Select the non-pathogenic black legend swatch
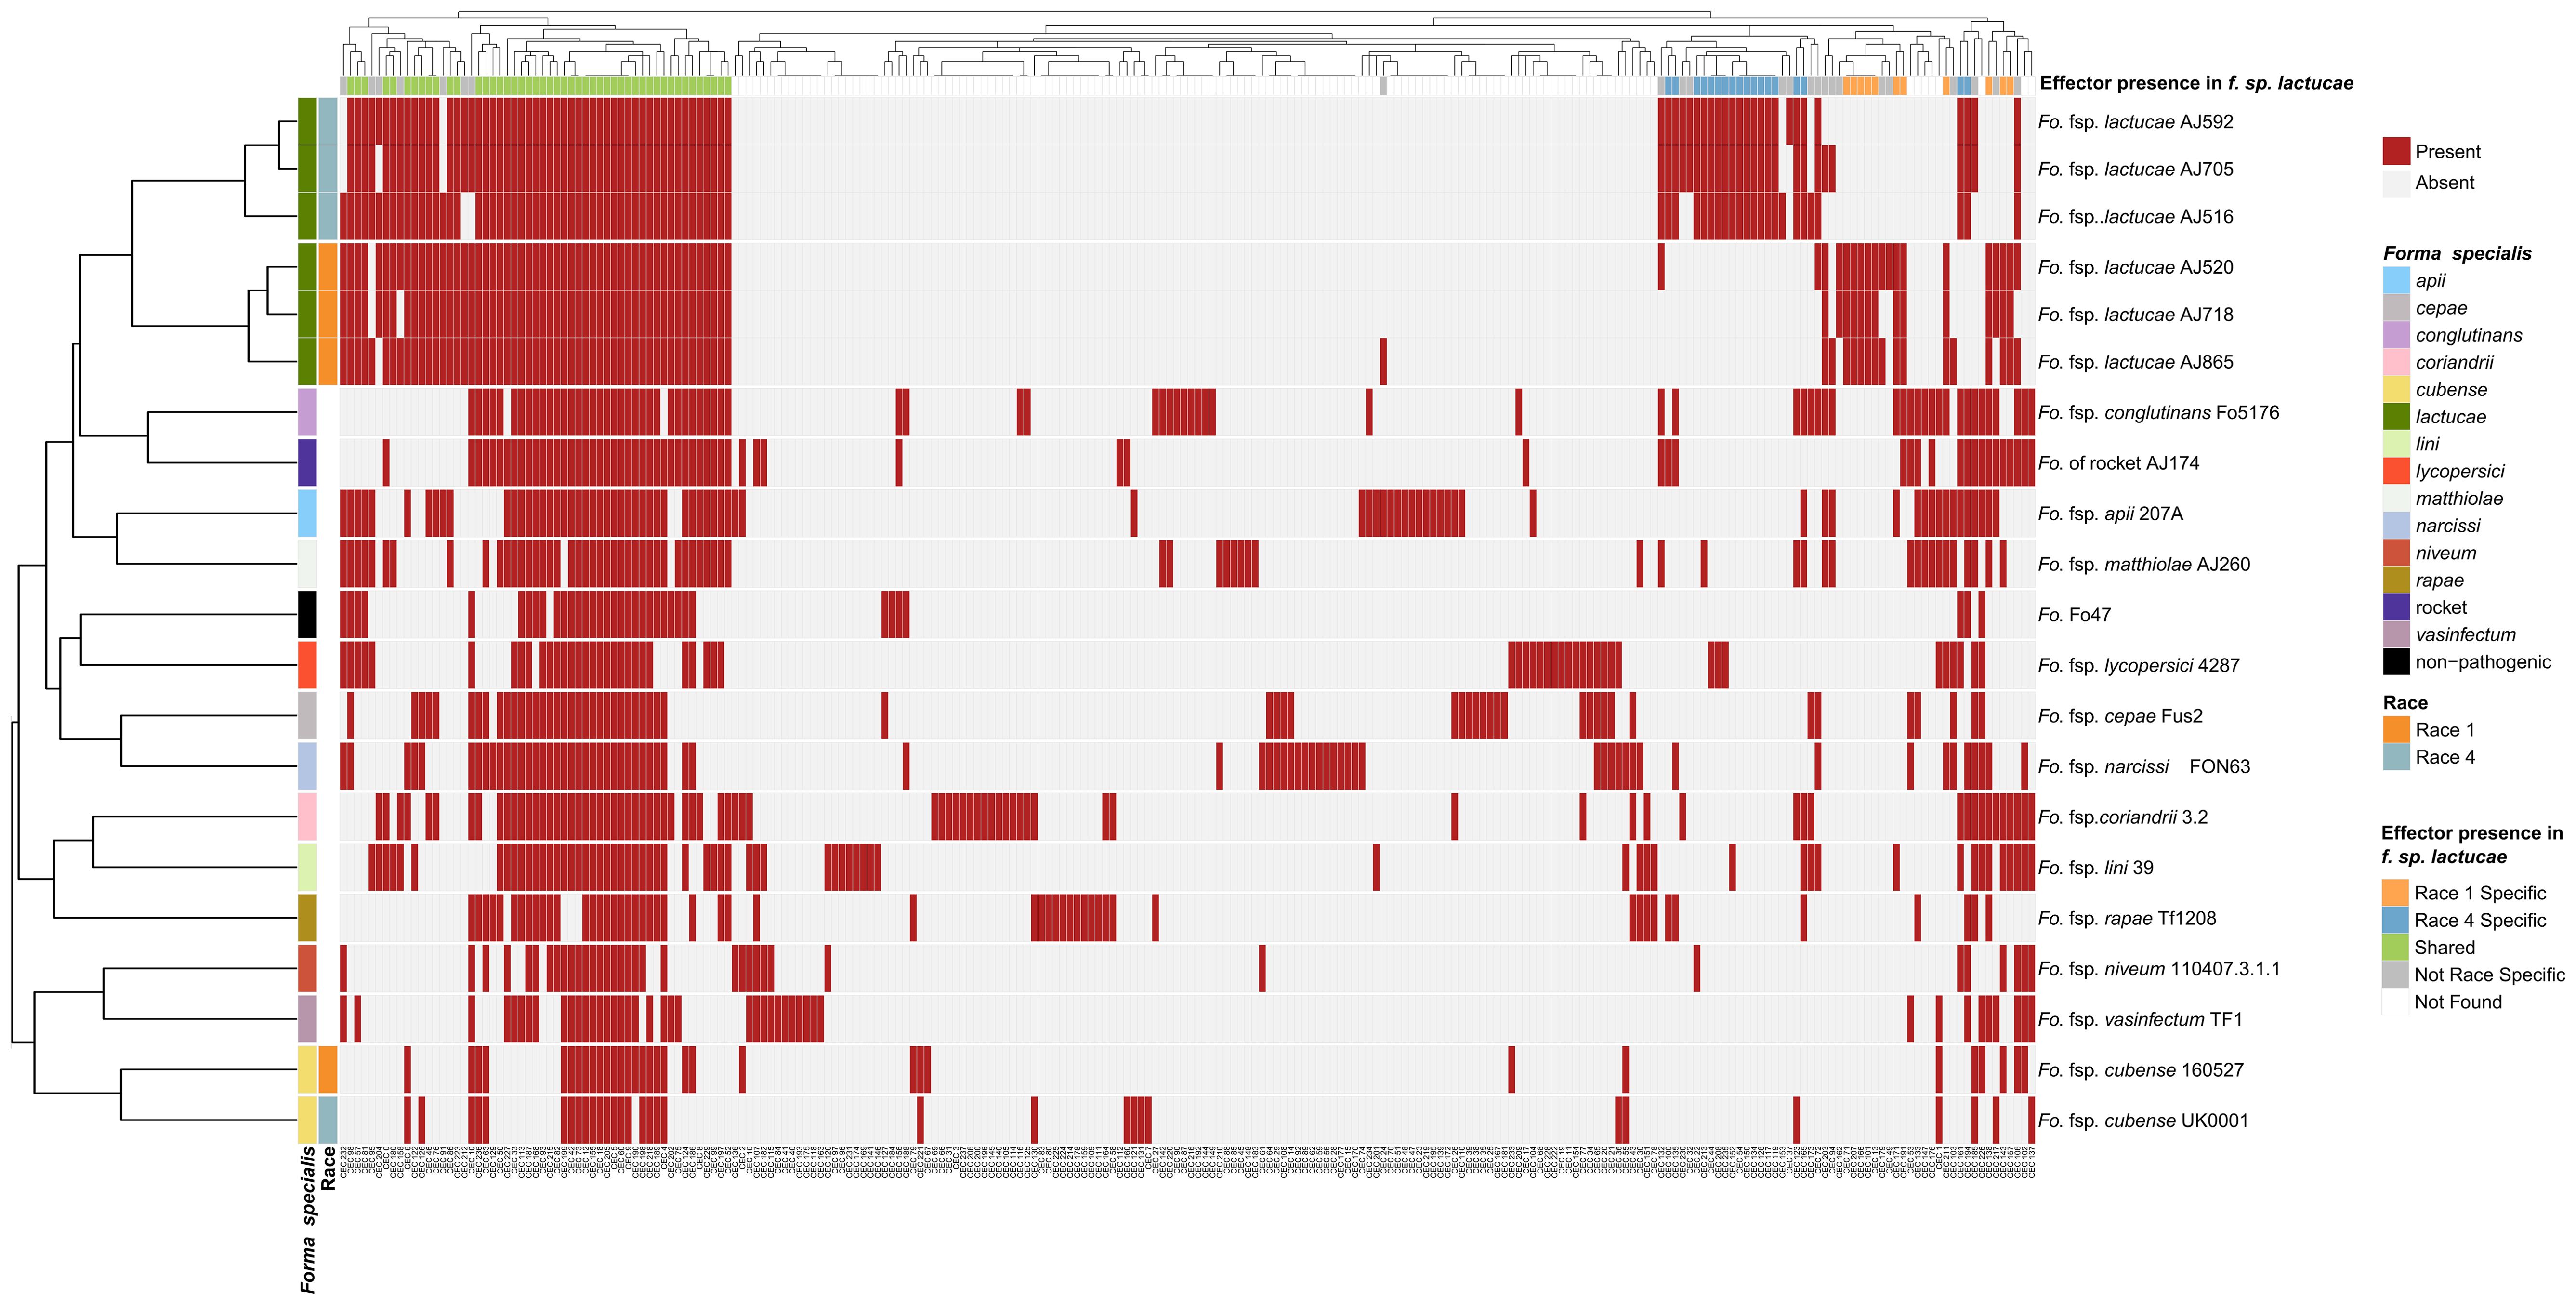Viewport: 2576px width, 1305px height. coord(2396,662)
